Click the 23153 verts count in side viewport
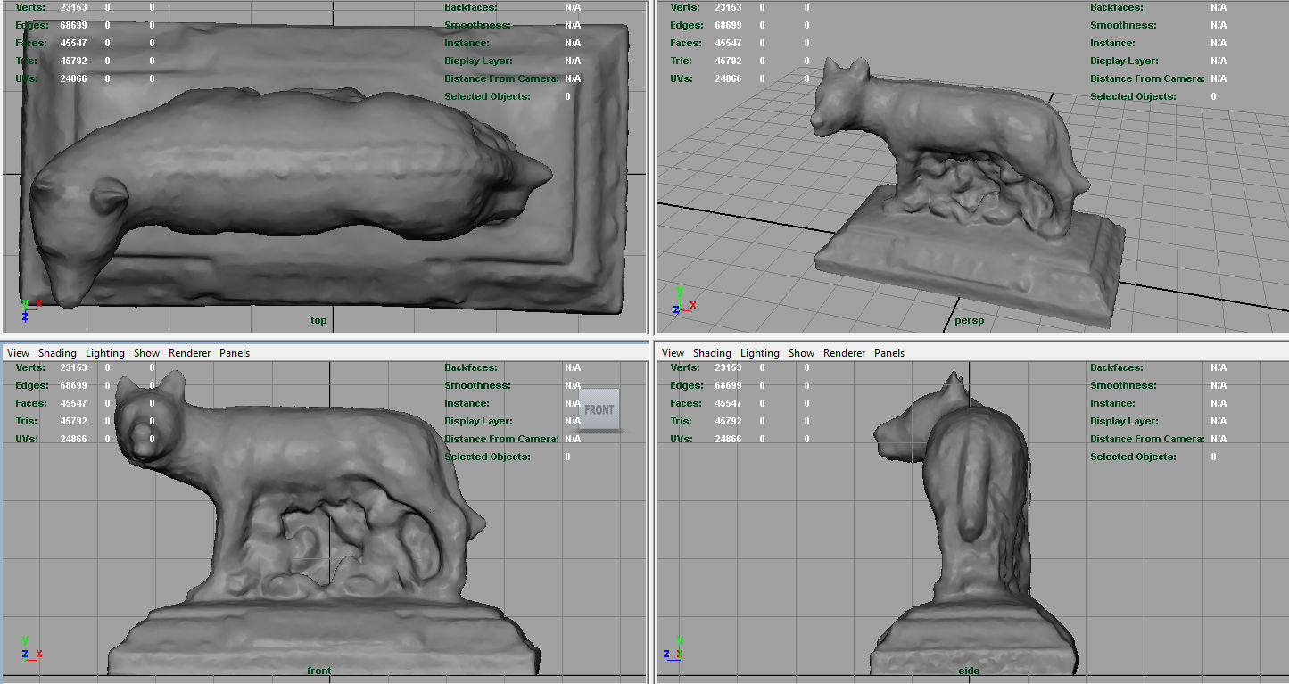Screen dimensions: 1289x684 [728, 367]
